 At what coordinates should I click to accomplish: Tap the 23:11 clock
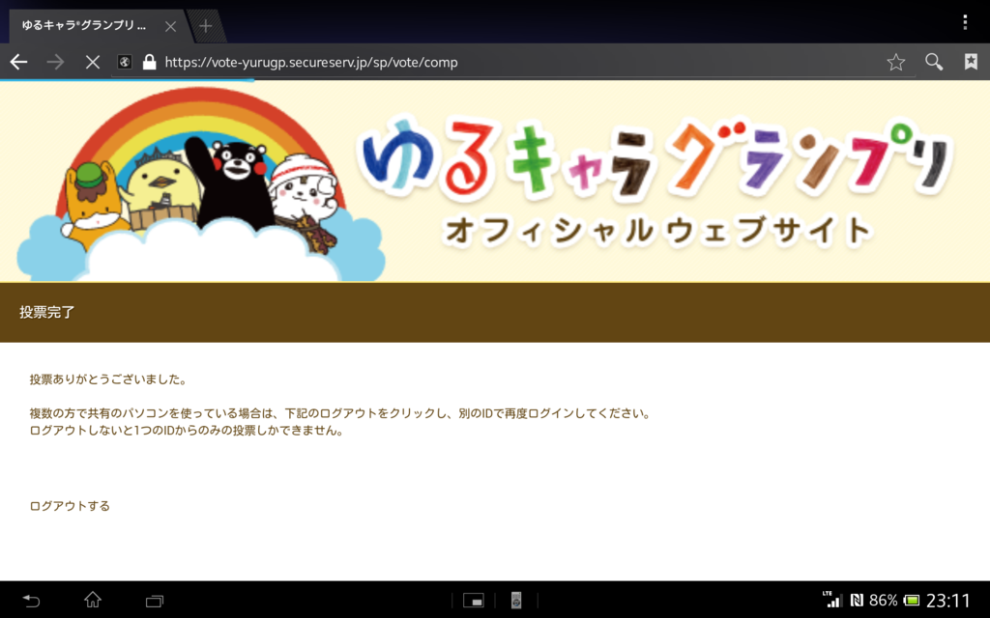(x=948, y=601)
